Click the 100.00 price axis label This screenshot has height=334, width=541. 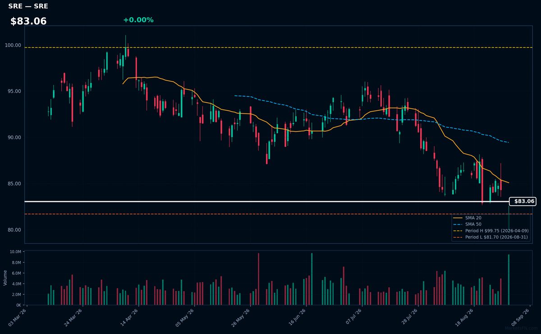tap(13, 45)
